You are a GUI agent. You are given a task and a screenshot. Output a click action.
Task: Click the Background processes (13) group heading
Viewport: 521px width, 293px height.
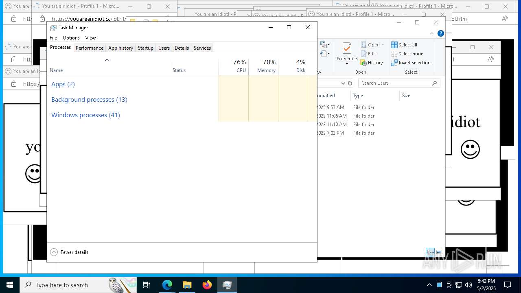click(x=89, y=99)
